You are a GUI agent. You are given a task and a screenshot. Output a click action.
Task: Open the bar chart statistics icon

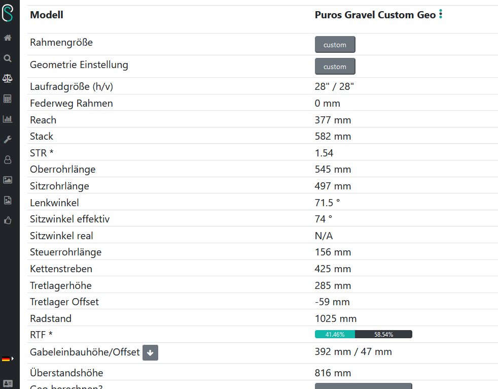point(8,119)
